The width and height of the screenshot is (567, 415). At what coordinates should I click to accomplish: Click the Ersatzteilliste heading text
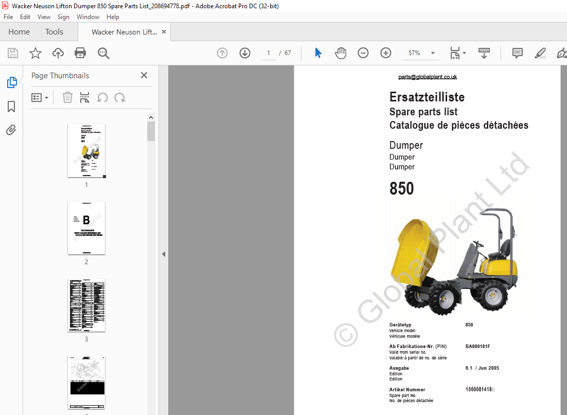point(427,97)
